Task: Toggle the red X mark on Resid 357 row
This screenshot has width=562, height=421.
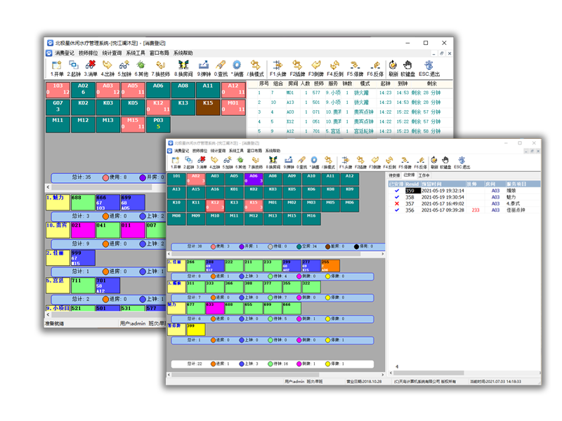Action: (x=397, y=203)
